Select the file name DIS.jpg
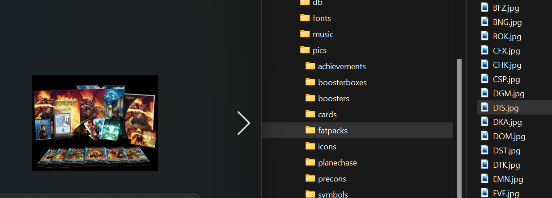552x198 pixels. tap(506, 107)
